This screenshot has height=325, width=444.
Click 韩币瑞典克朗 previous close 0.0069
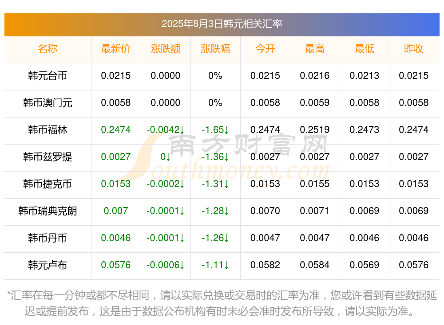point(414,211)
